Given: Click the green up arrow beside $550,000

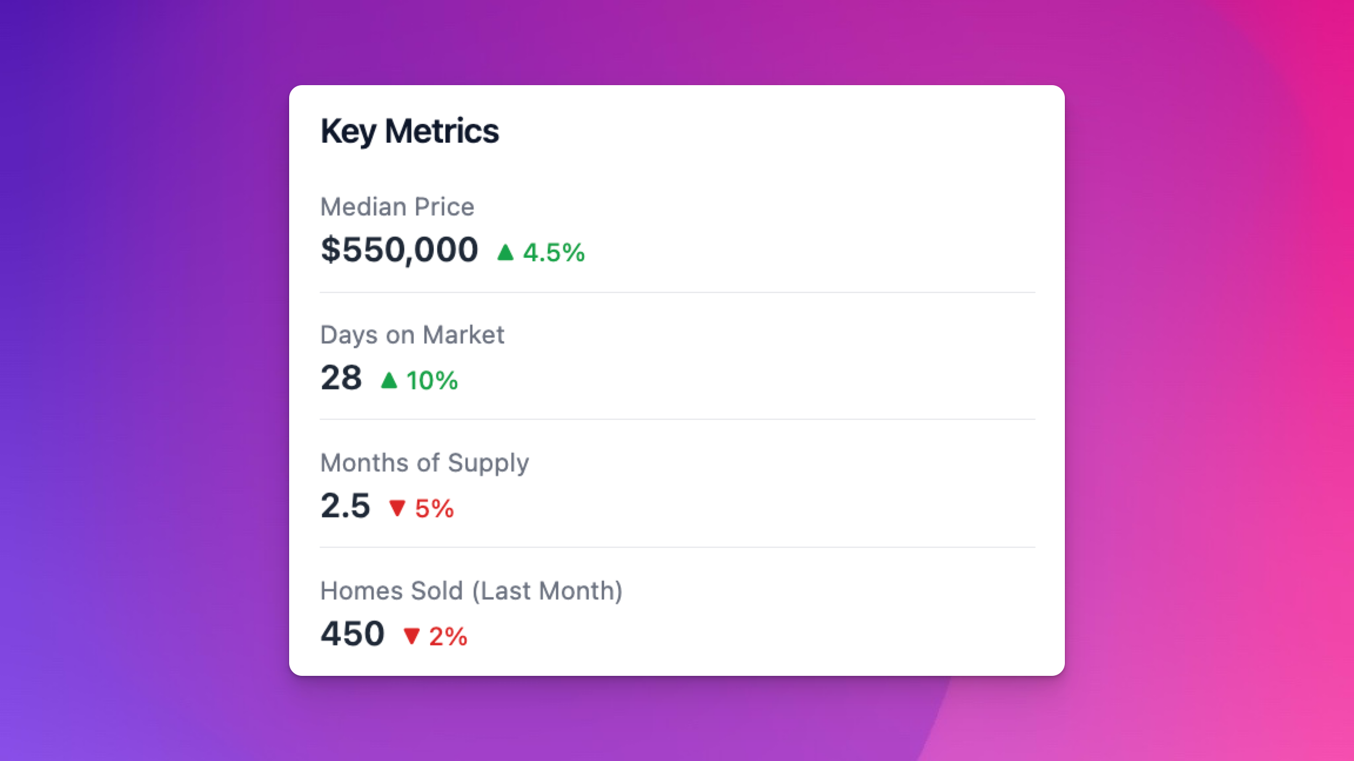Looking at the screenshot, I should [x=505, y=252].
